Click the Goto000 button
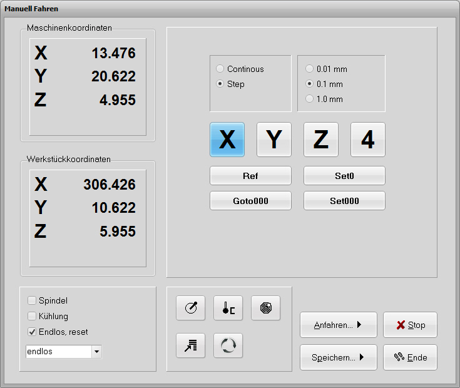The height and width of the screenshot is (388, 460). coord(250,201)
